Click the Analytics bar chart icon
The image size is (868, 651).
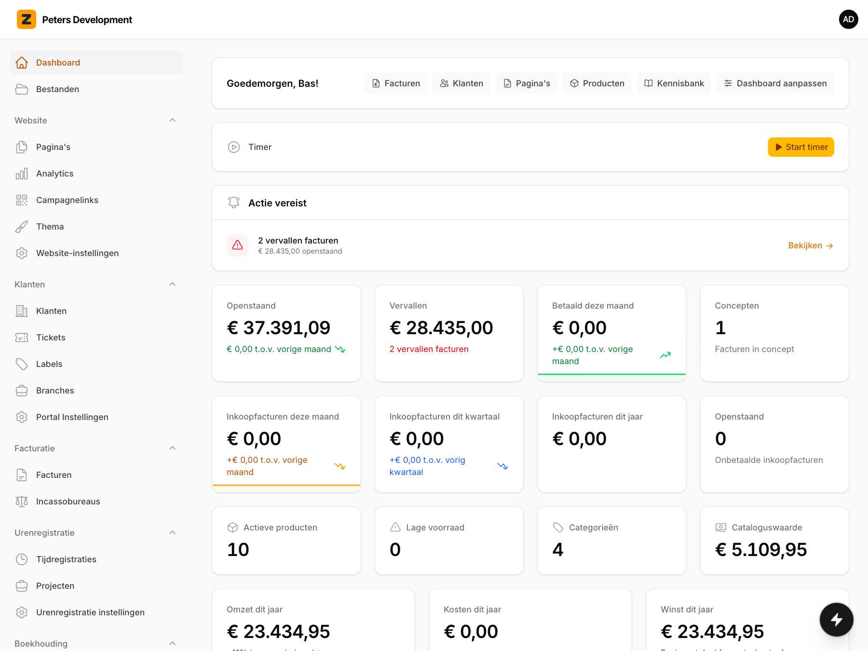tap(22, 174)
